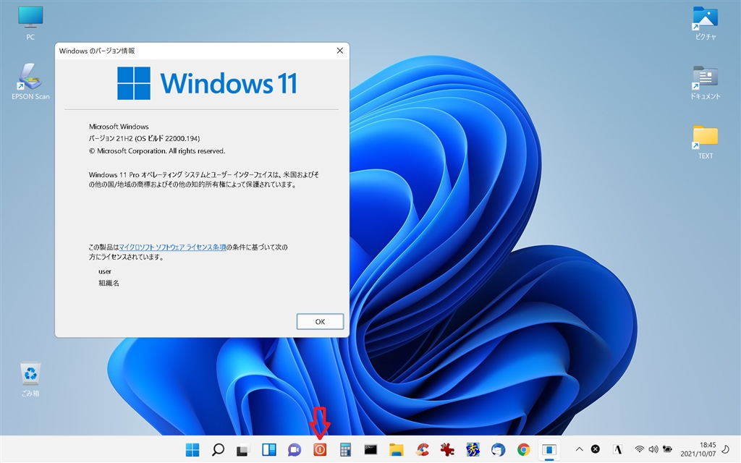Click the version 21H2 build 22000.194 text
Image resolution: width=741 pixels, height=463 pixels.
pos(144,138)
